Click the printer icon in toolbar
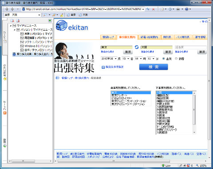 [178, 9]
